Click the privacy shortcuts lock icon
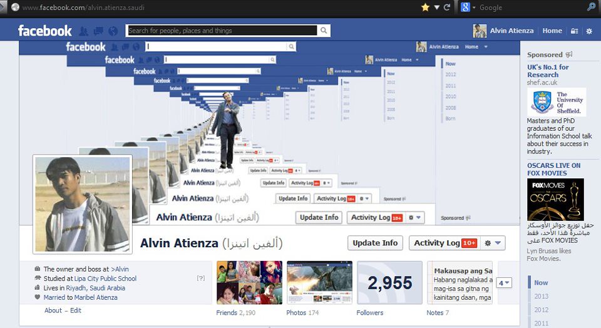601x328 pixels. point(574,31)
